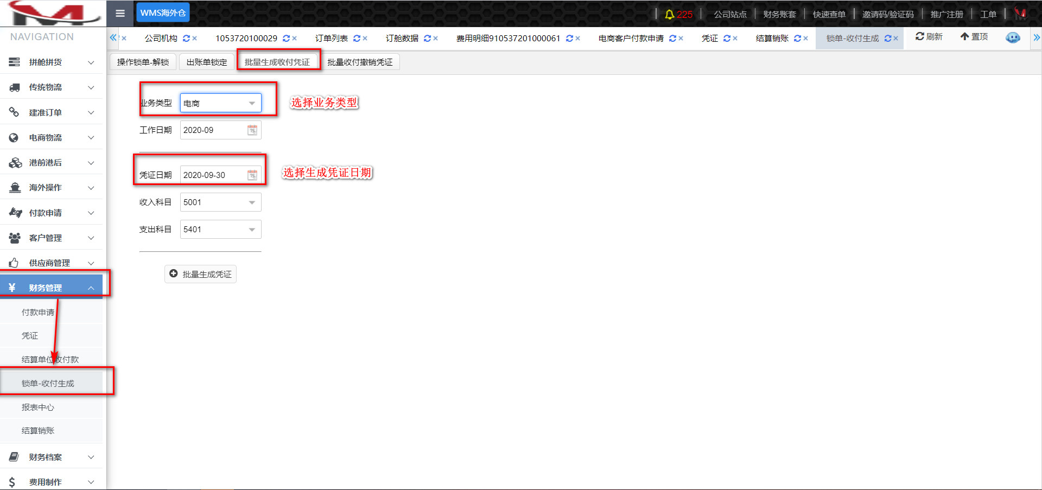Close the 锁单-收付生成 tab
This screenshot has width=1042, height=490.
click(896, 39)
